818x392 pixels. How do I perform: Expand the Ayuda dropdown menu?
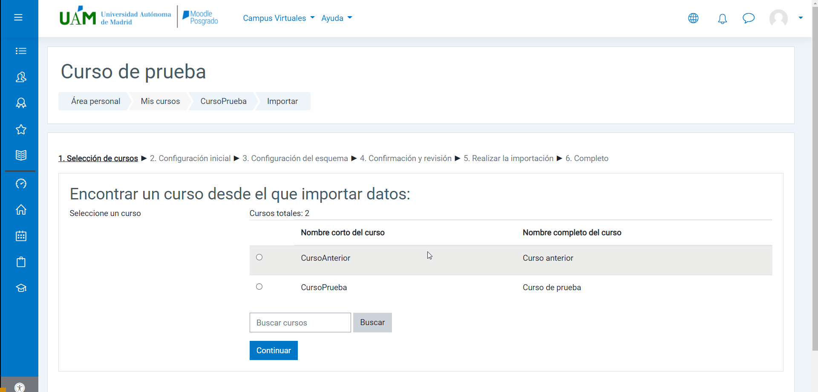(337, 18)
